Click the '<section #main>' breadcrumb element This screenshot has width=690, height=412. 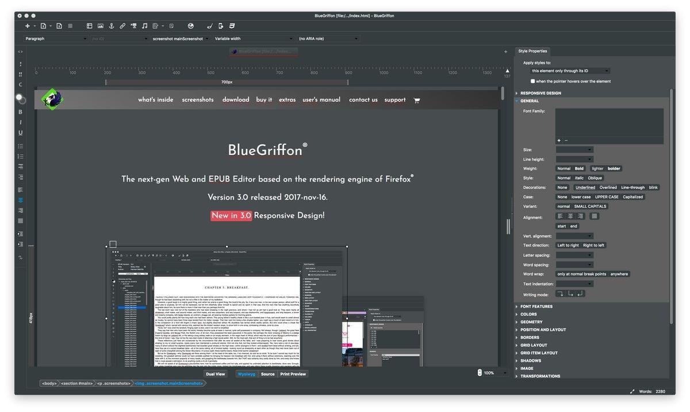coord(76,383)
